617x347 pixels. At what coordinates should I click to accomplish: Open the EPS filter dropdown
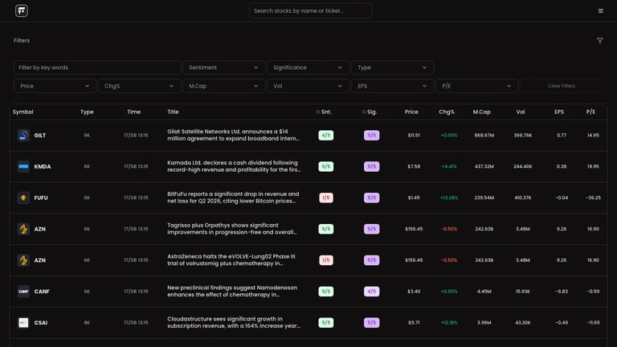pos(392,86)
